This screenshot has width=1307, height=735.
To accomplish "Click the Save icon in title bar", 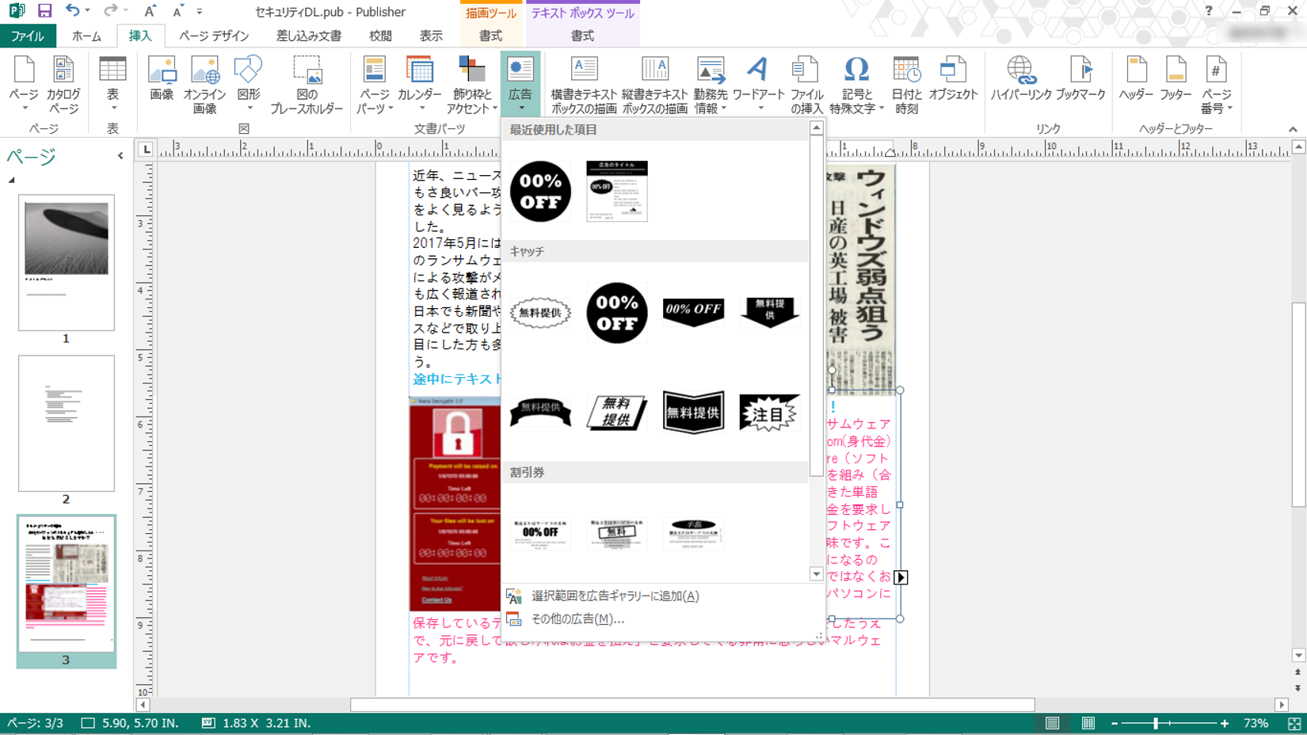I will (x=44, y=11).
